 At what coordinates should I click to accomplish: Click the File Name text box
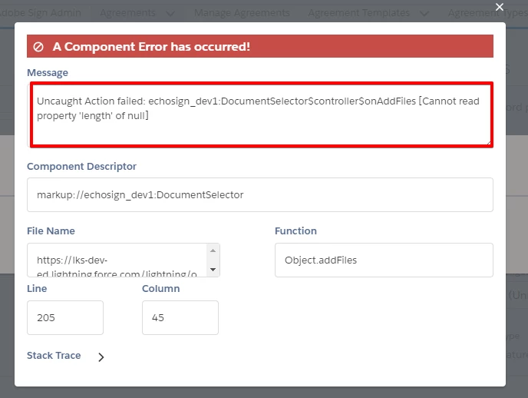point(124,260)
